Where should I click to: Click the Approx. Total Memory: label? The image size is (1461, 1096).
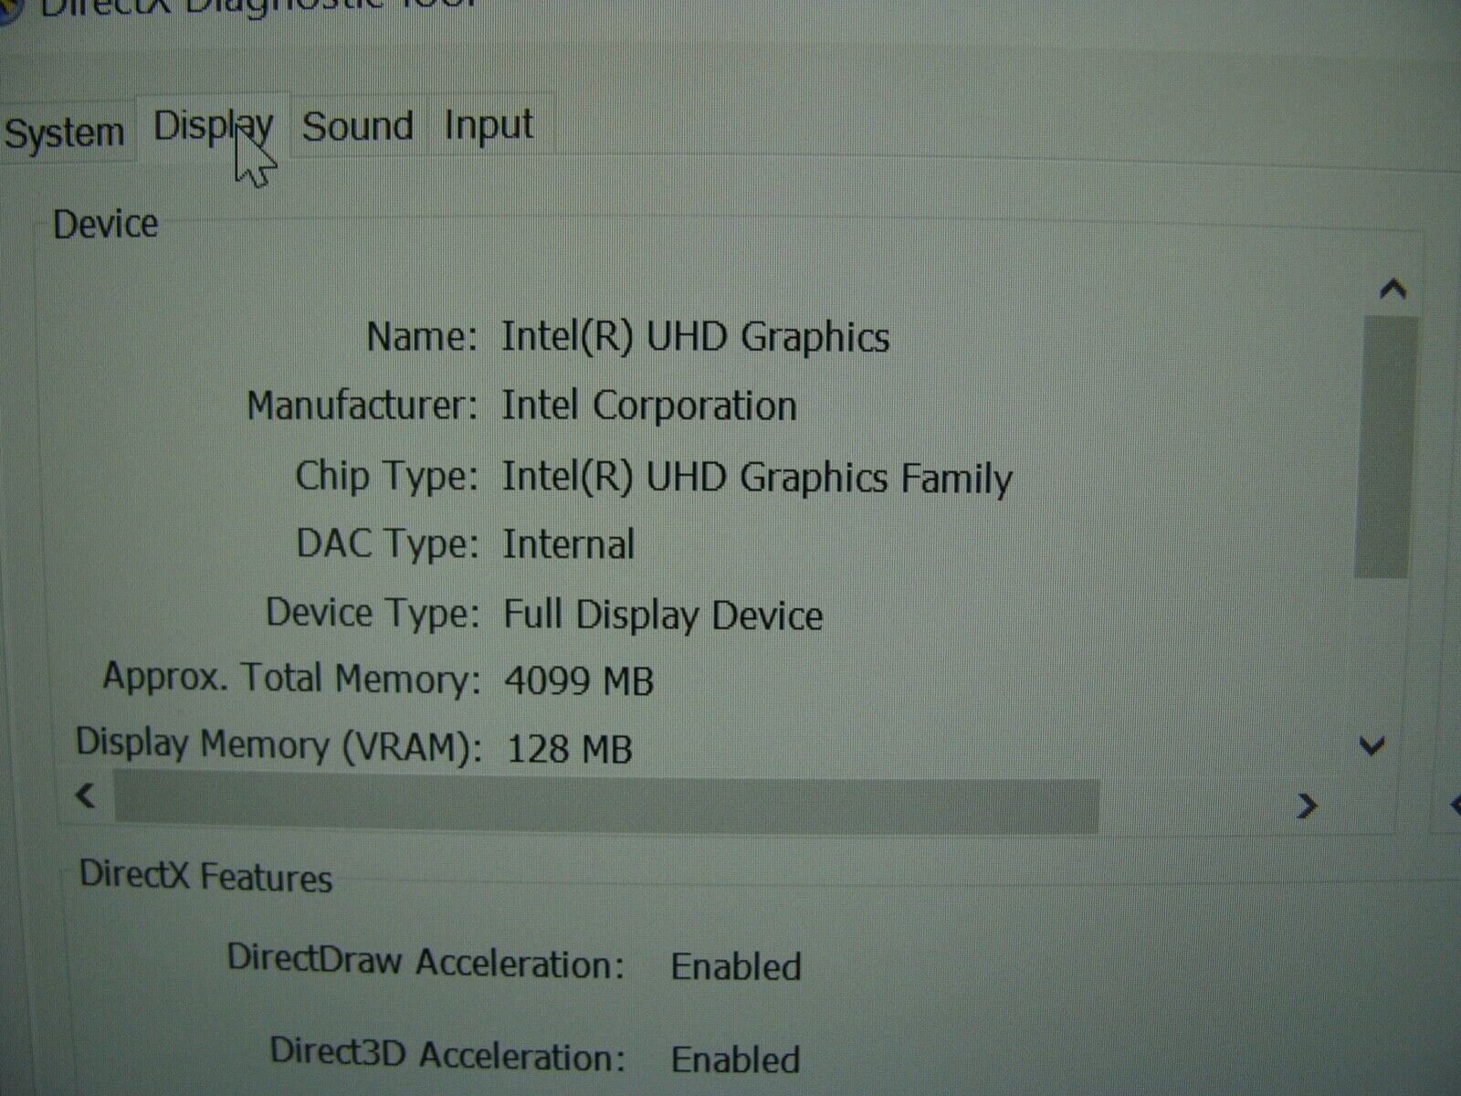pos(291,679)
